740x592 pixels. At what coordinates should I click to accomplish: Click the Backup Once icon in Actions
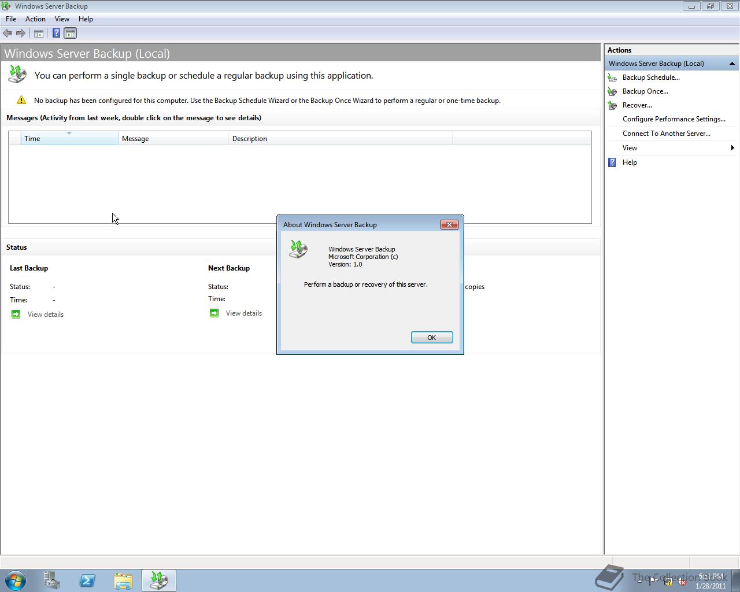612,91
